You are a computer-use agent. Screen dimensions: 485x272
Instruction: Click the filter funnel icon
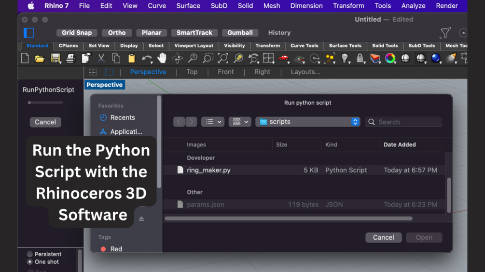pos(445,33)
